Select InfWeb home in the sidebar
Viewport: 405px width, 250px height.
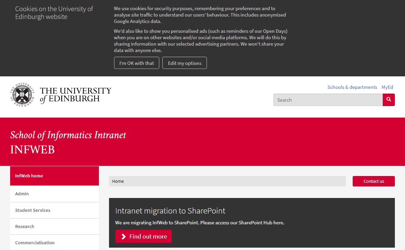(54, 176)
